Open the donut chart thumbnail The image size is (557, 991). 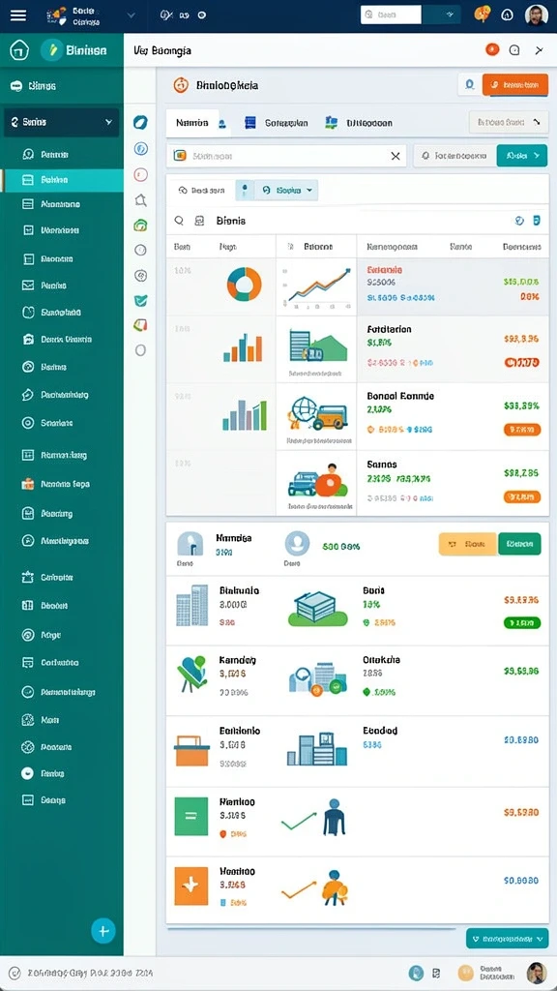[245, 284]
